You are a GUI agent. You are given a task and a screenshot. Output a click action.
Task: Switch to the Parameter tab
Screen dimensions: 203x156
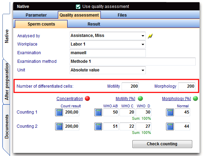36,15
